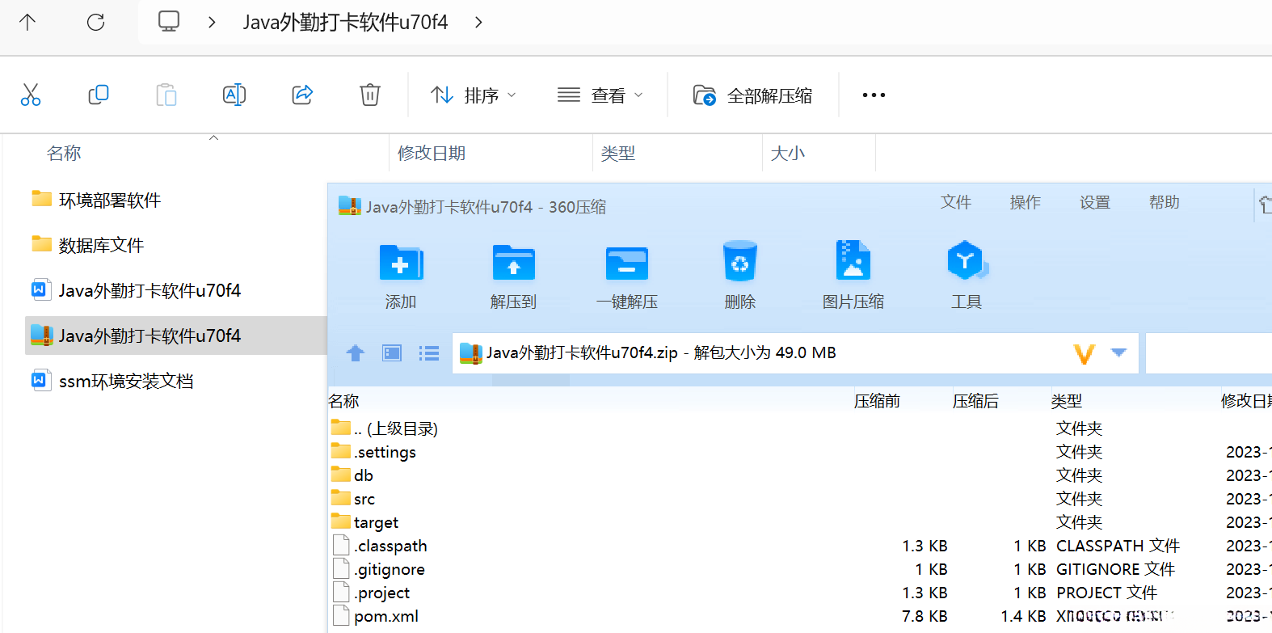Open the 查看 view dropdown
The width and height of the screenshot is (1272, 633).
(600, 95)
